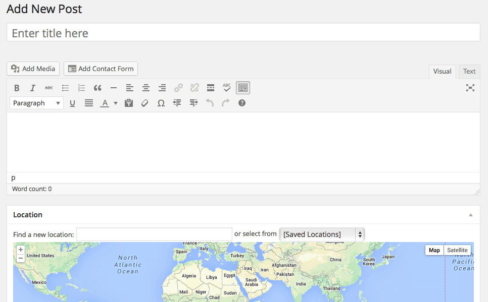Undo the last edit
Screen dimensions: 488x302
pyautogui.click(x=210, y=103)
